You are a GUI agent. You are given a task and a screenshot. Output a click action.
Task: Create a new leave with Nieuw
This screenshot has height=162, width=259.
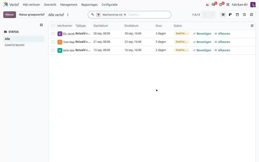(x=10, y=15)
